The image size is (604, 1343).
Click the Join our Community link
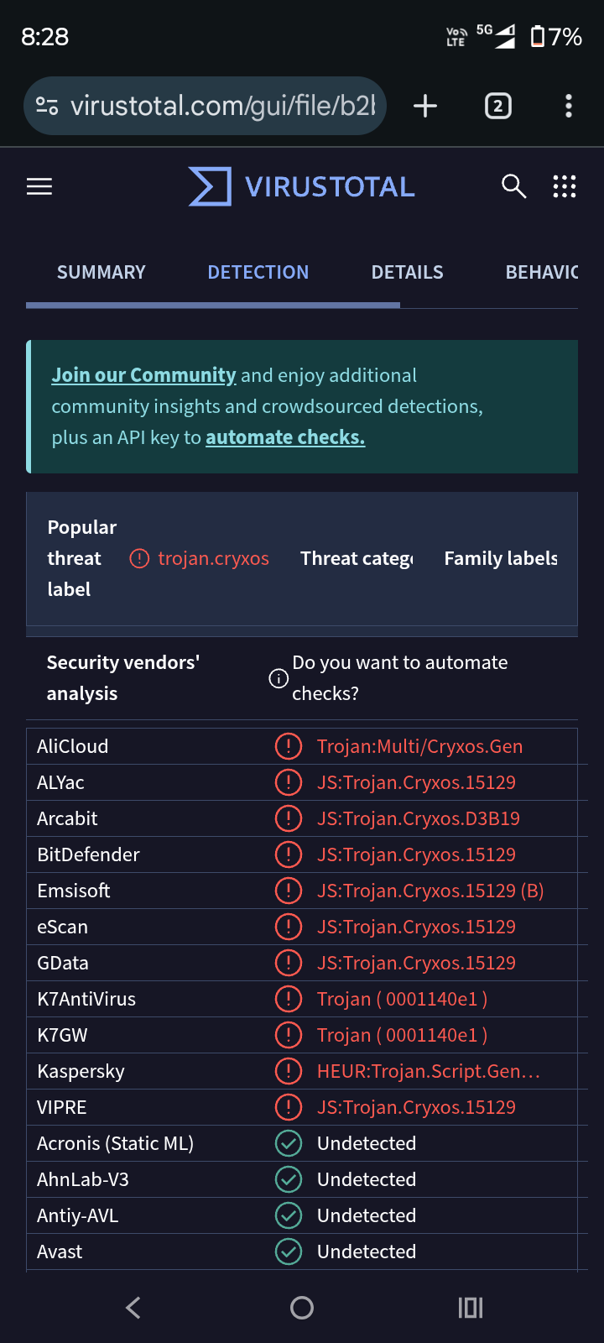(x=143, y=375)
